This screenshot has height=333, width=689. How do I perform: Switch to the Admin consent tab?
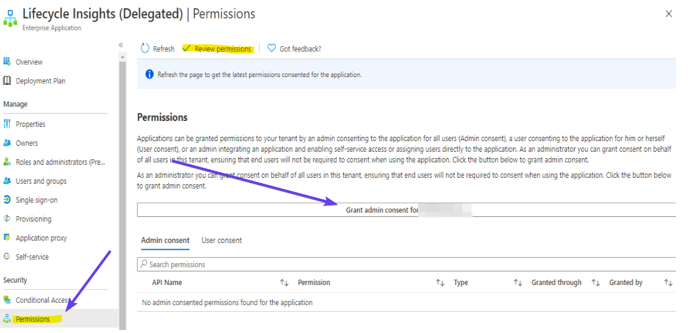[x=165, y=241]
